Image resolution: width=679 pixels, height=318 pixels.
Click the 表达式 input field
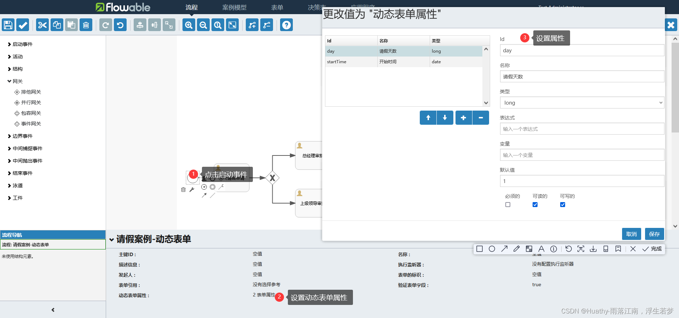582,129
